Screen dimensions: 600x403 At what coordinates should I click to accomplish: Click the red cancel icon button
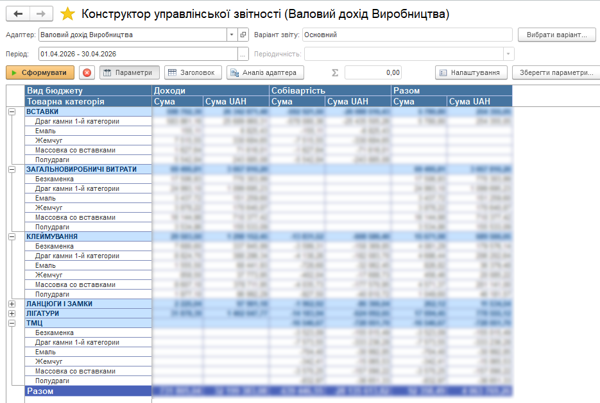[x=87, y=72]
